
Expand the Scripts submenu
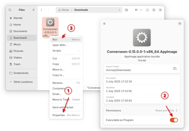click(x=66, y=51)
